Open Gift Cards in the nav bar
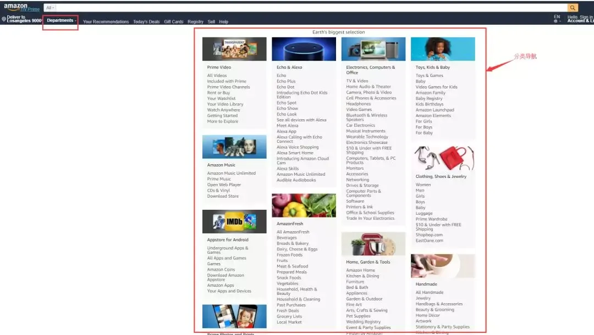594x335 pixels. (173, 22)
